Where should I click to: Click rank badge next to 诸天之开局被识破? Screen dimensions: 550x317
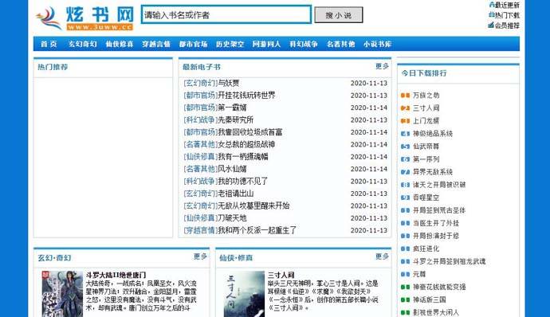pos(405,185)
